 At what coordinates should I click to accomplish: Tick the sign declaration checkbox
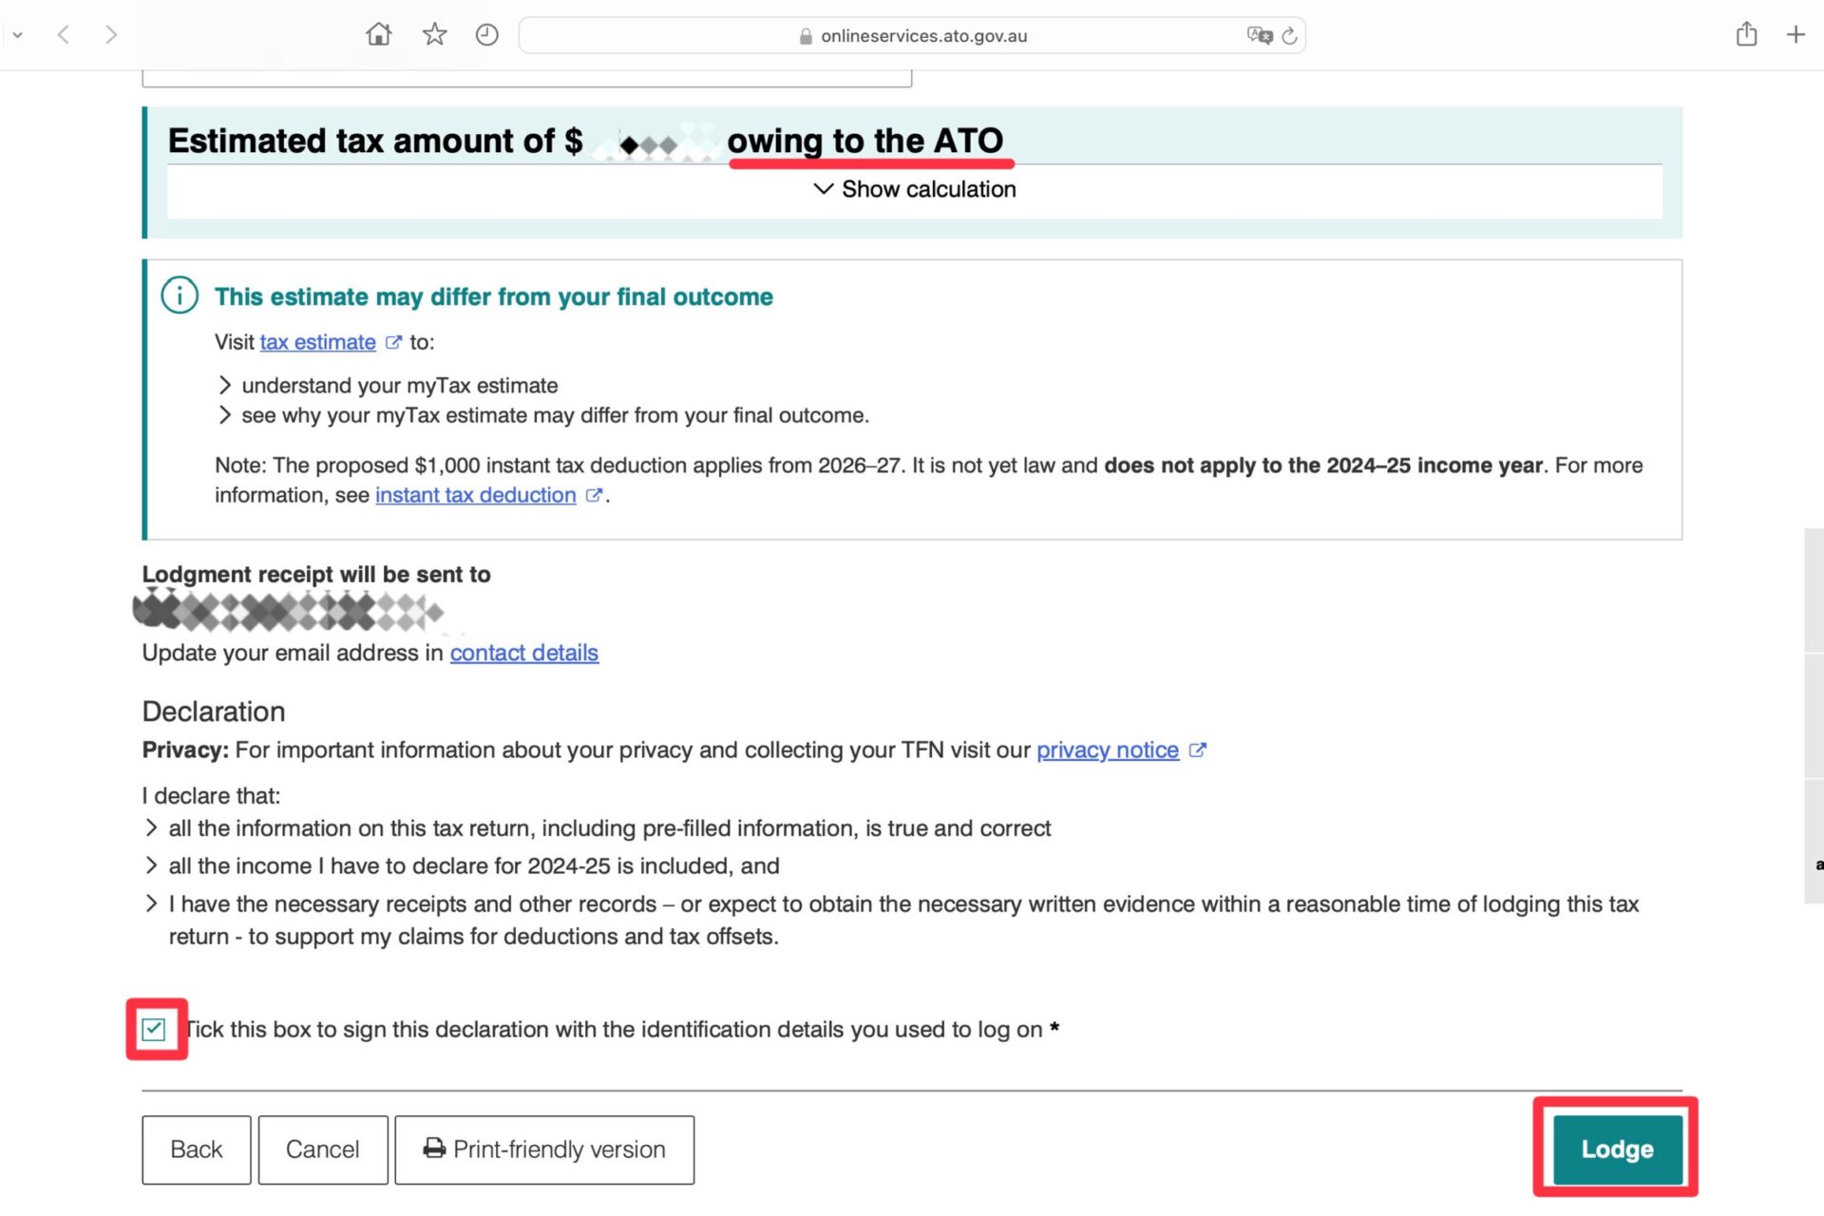(x=154, y=1029)
